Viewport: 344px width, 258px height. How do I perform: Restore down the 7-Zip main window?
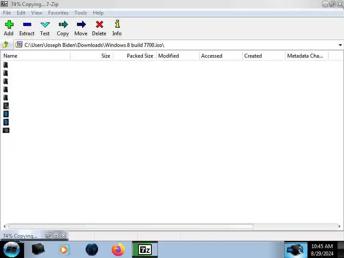point(332,4)
